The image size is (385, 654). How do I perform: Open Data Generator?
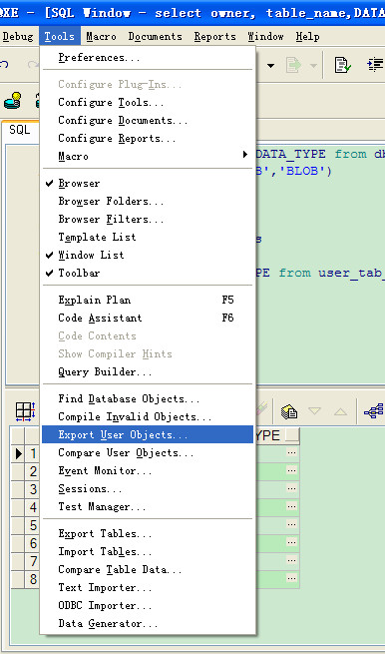tap(148, 624)
